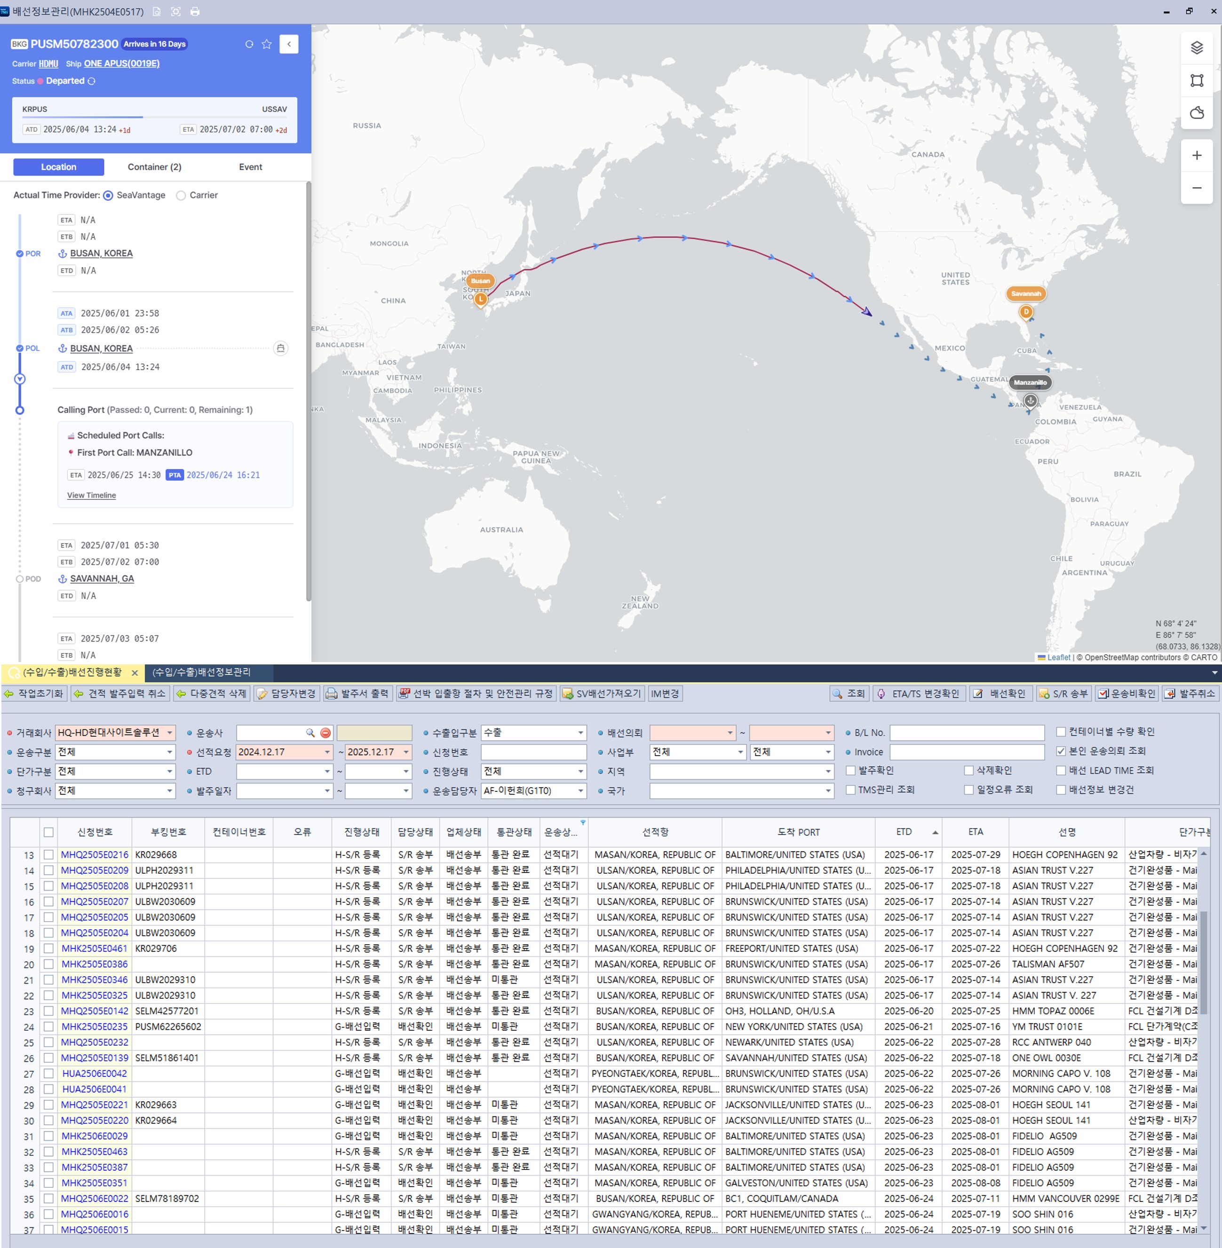The image size is (1222, 1248).
Task: Select the Carrier time provider radio
Action: [181, 196]
